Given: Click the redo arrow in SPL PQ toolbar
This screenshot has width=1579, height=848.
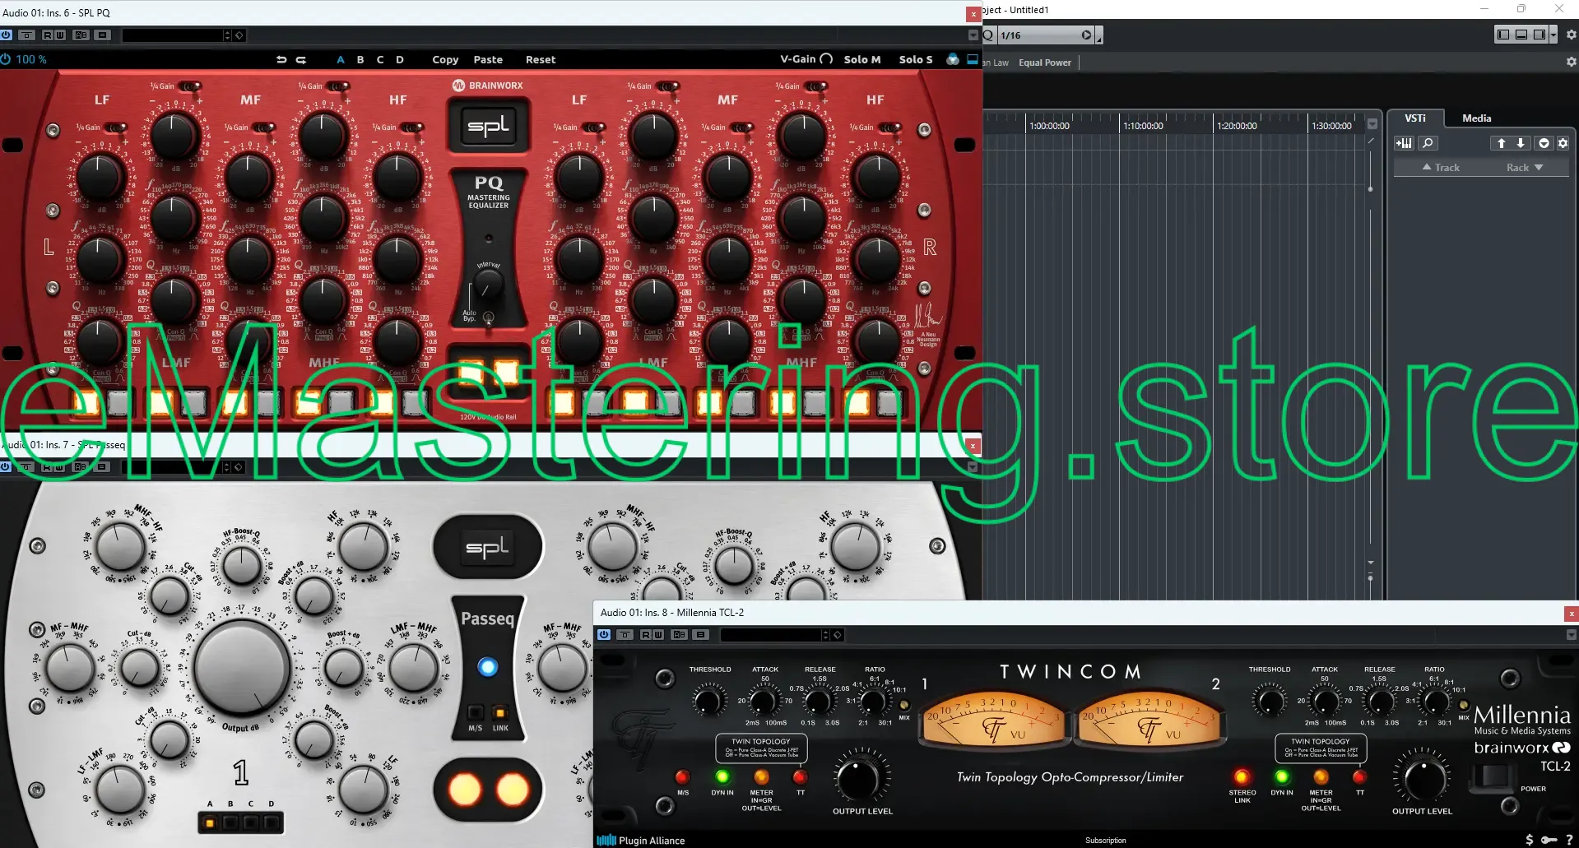Looking at the screenshot, I should click(301, 59).
